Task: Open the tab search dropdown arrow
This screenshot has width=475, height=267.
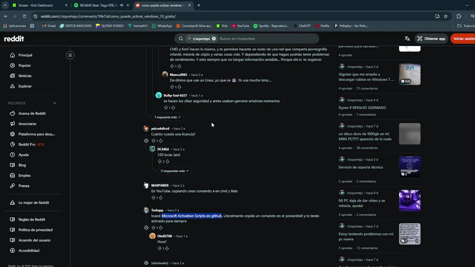Action: click(x=5, y=5)
